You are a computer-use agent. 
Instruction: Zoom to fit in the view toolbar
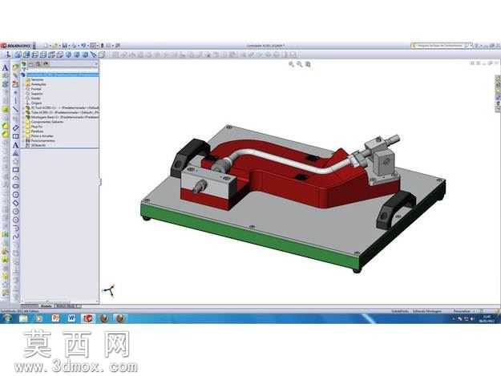coord(291,64)
